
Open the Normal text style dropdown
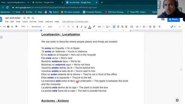pos(38,27)
